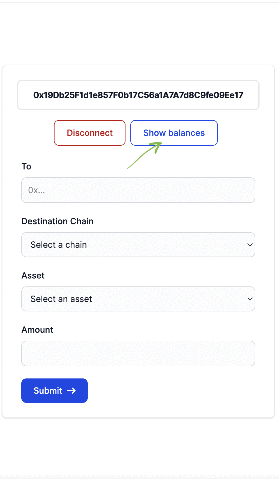Click the connected wallet address box
The width and height of the screenshot is (279, 479).
point(138,95)
